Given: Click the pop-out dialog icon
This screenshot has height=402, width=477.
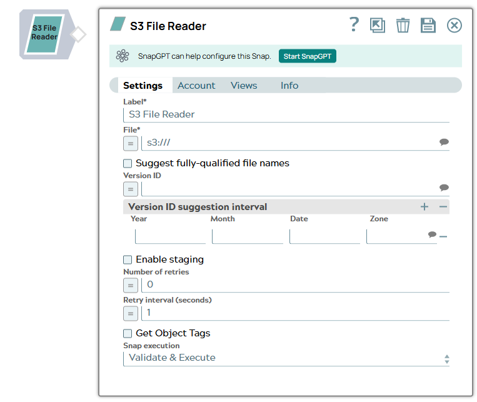Looking at the screenshot, I should (378, 25).
